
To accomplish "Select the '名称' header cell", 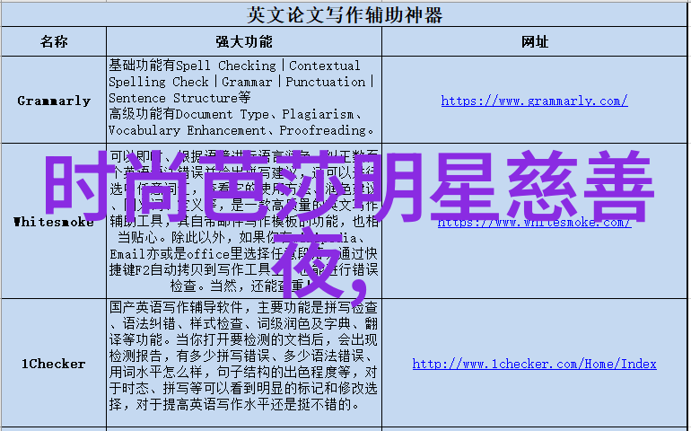I will (x=54, y=41).
